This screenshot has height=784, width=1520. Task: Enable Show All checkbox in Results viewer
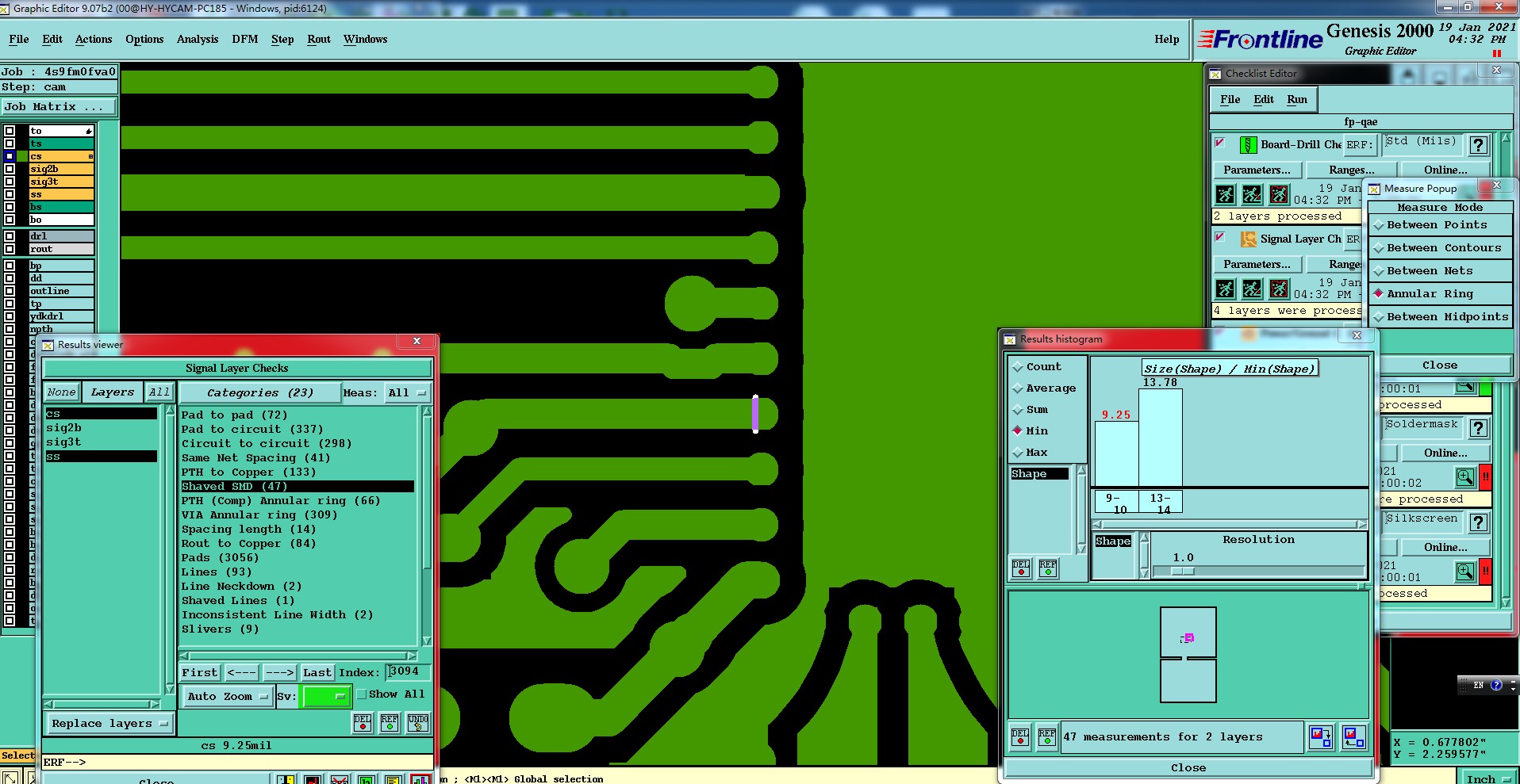362,694
